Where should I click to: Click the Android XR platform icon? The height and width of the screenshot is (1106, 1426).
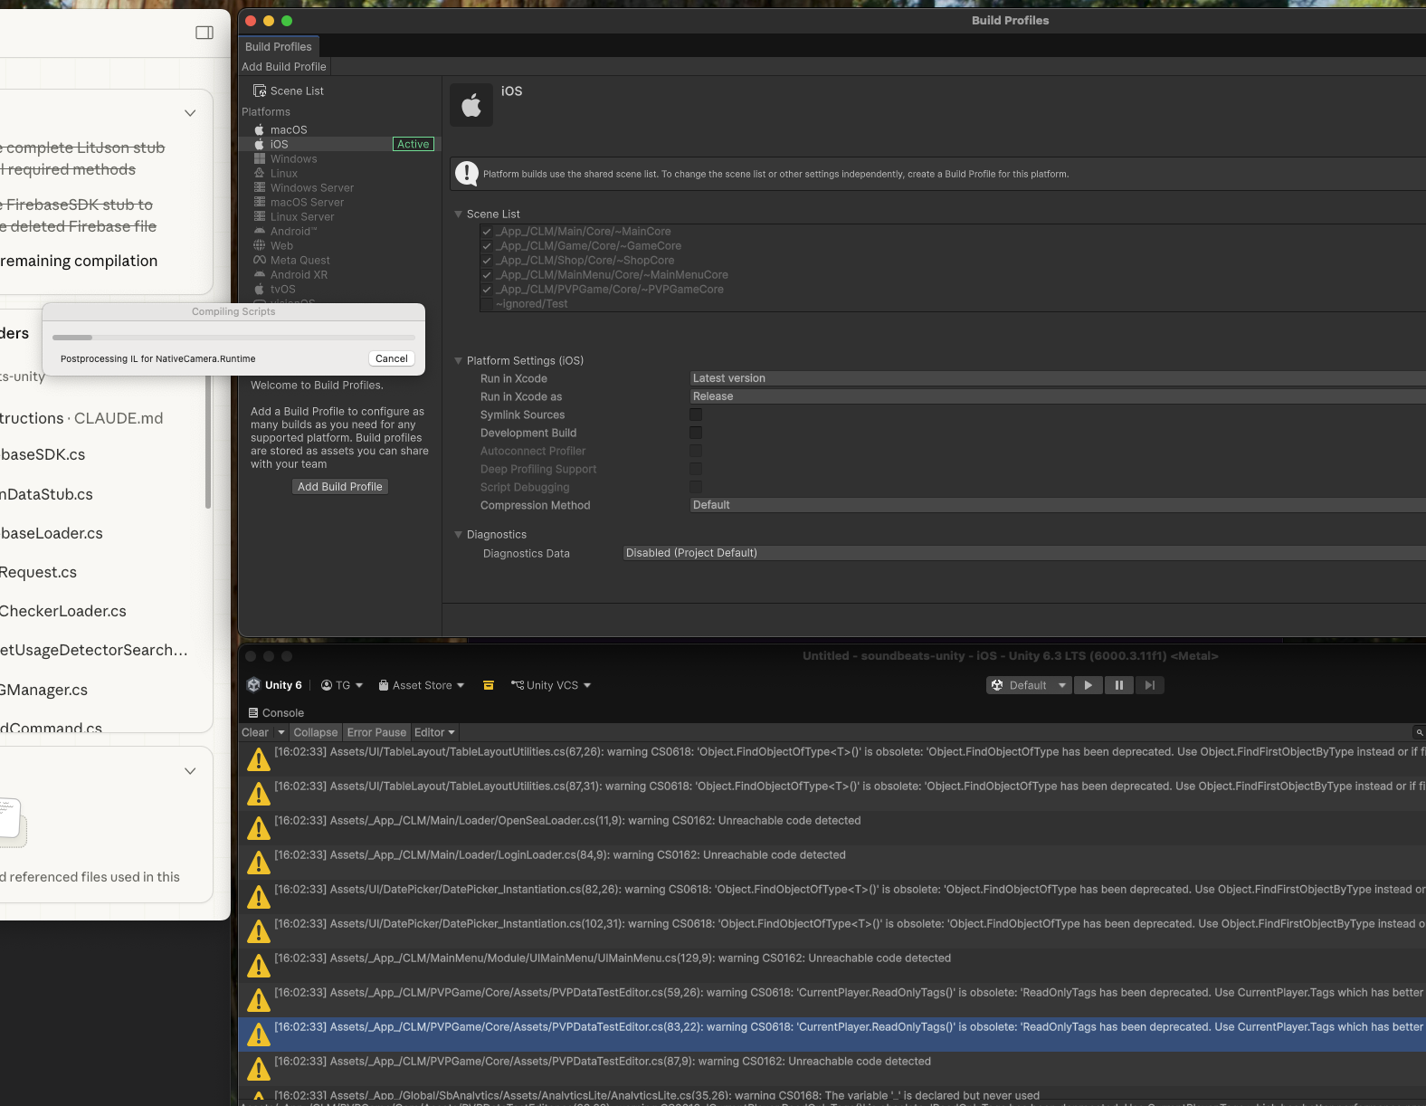[x=260, y=274]
